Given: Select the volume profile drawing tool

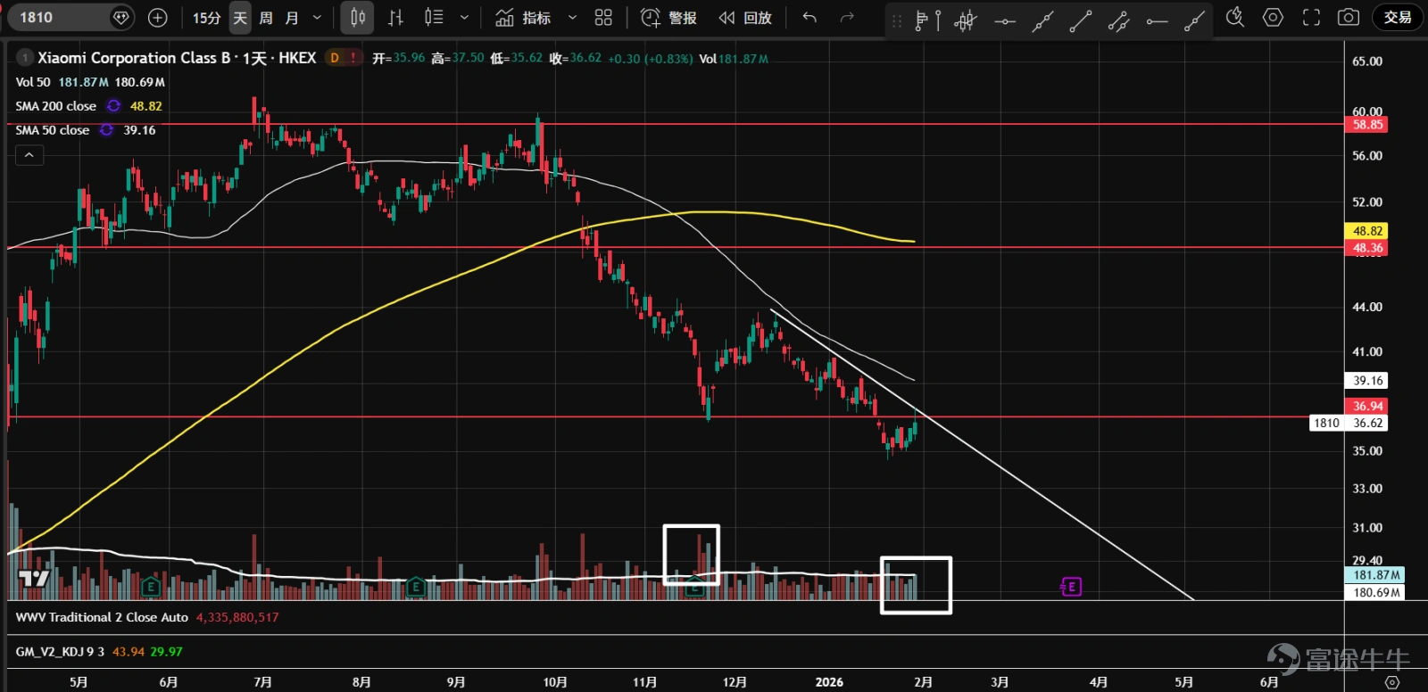Looking at the screenshot, I should (x=928, y=20).
